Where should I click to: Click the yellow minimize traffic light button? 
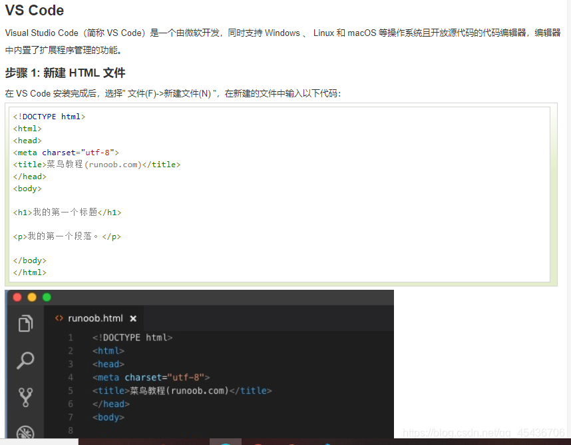[32, 297]
